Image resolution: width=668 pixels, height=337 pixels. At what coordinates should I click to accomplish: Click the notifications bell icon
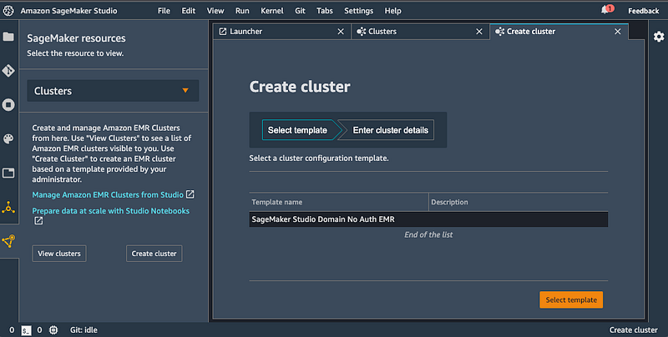point(605,11)
